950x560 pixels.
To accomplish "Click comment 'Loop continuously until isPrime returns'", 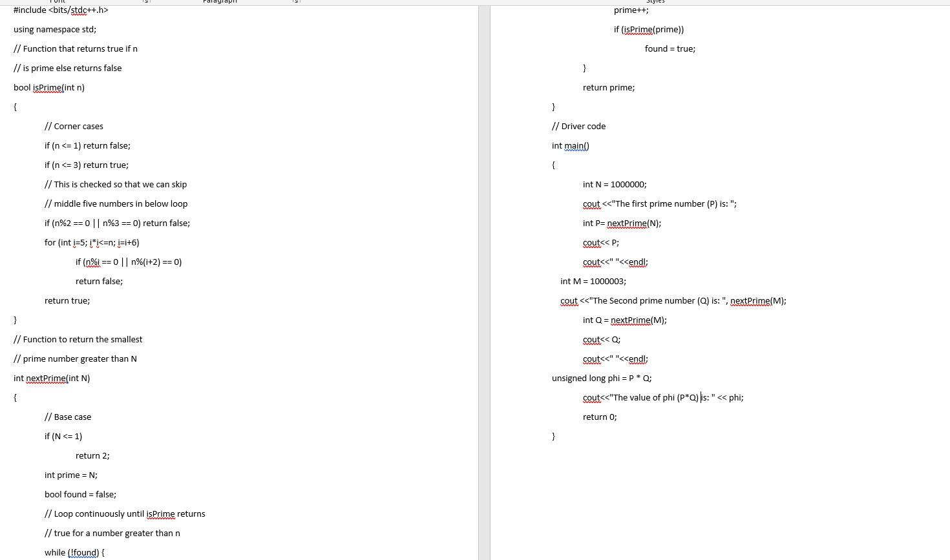I will click(125, 513).
